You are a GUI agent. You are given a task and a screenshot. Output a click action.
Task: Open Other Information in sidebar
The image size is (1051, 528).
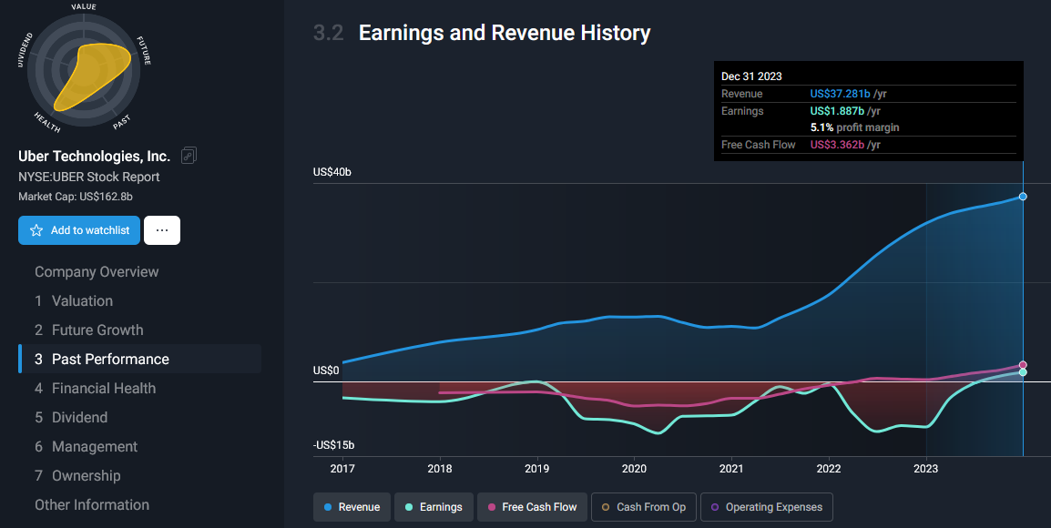pyautogui.click(x=92, y=504)
